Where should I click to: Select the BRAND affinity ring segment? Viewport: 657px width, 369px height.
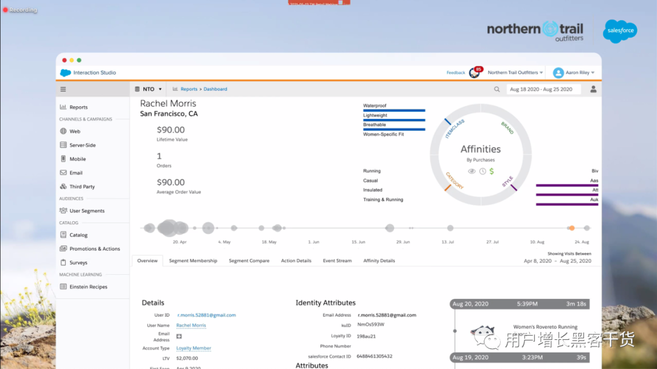507,127
